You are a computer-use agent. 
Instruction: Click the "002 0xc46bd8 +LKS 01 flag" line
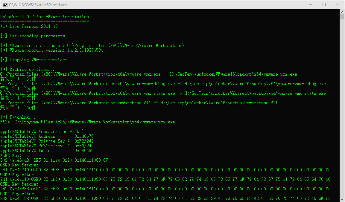(x=54, y=160)
